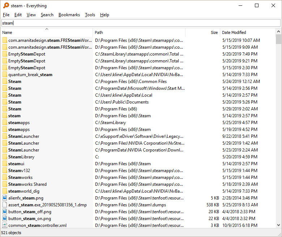Select Steam folder in D:\Program Files (x86)
Image resolution: width=282 pixels, height=237 pixels.
[x=14, y=109]
